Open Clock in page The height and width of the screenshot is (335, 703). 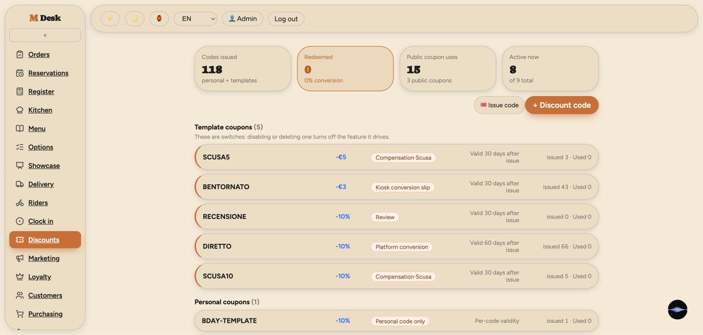point(41,221)
